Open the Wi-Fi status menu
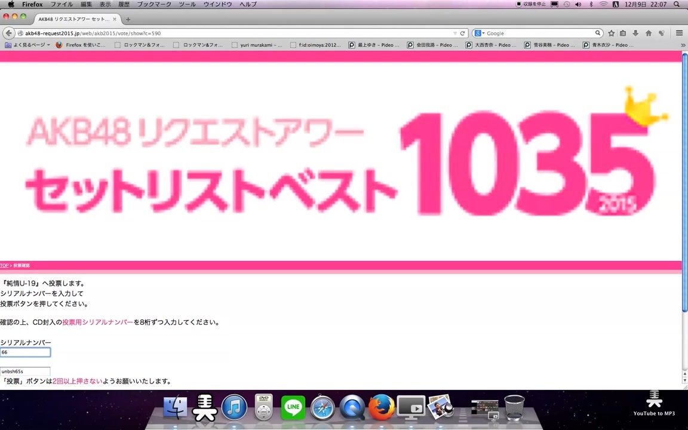The image size is (688, 430). point(604,4)
